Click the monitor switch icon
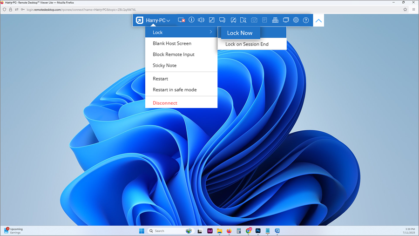The height and width of the screenshot is (236, 419). pyautogui.click(x=285, y=20)
